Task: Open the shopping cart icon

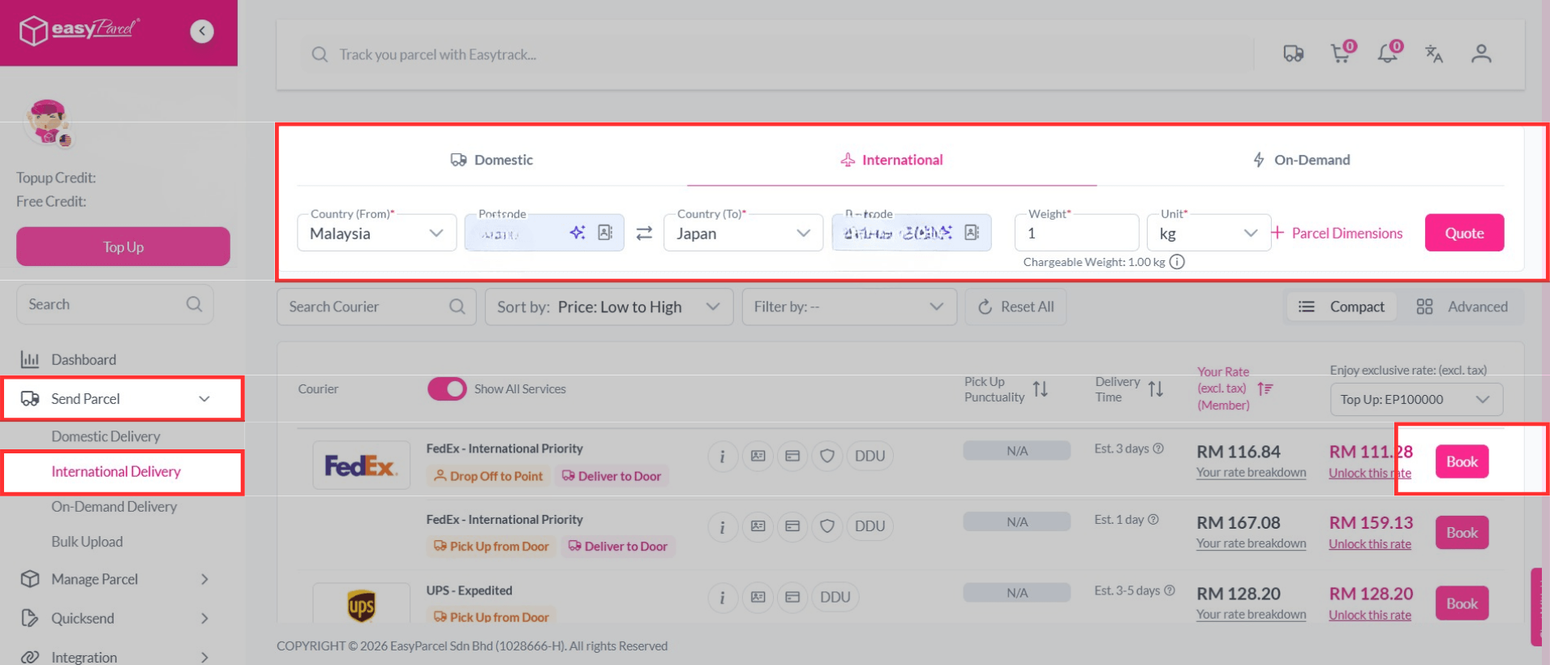Action: pos(1340,54)
